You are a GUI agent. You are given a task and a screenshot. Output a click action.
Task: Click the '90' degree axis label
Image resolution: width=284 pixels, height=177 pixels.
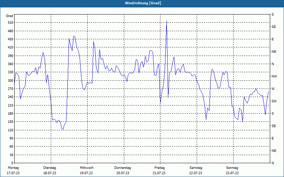[12, 138]
